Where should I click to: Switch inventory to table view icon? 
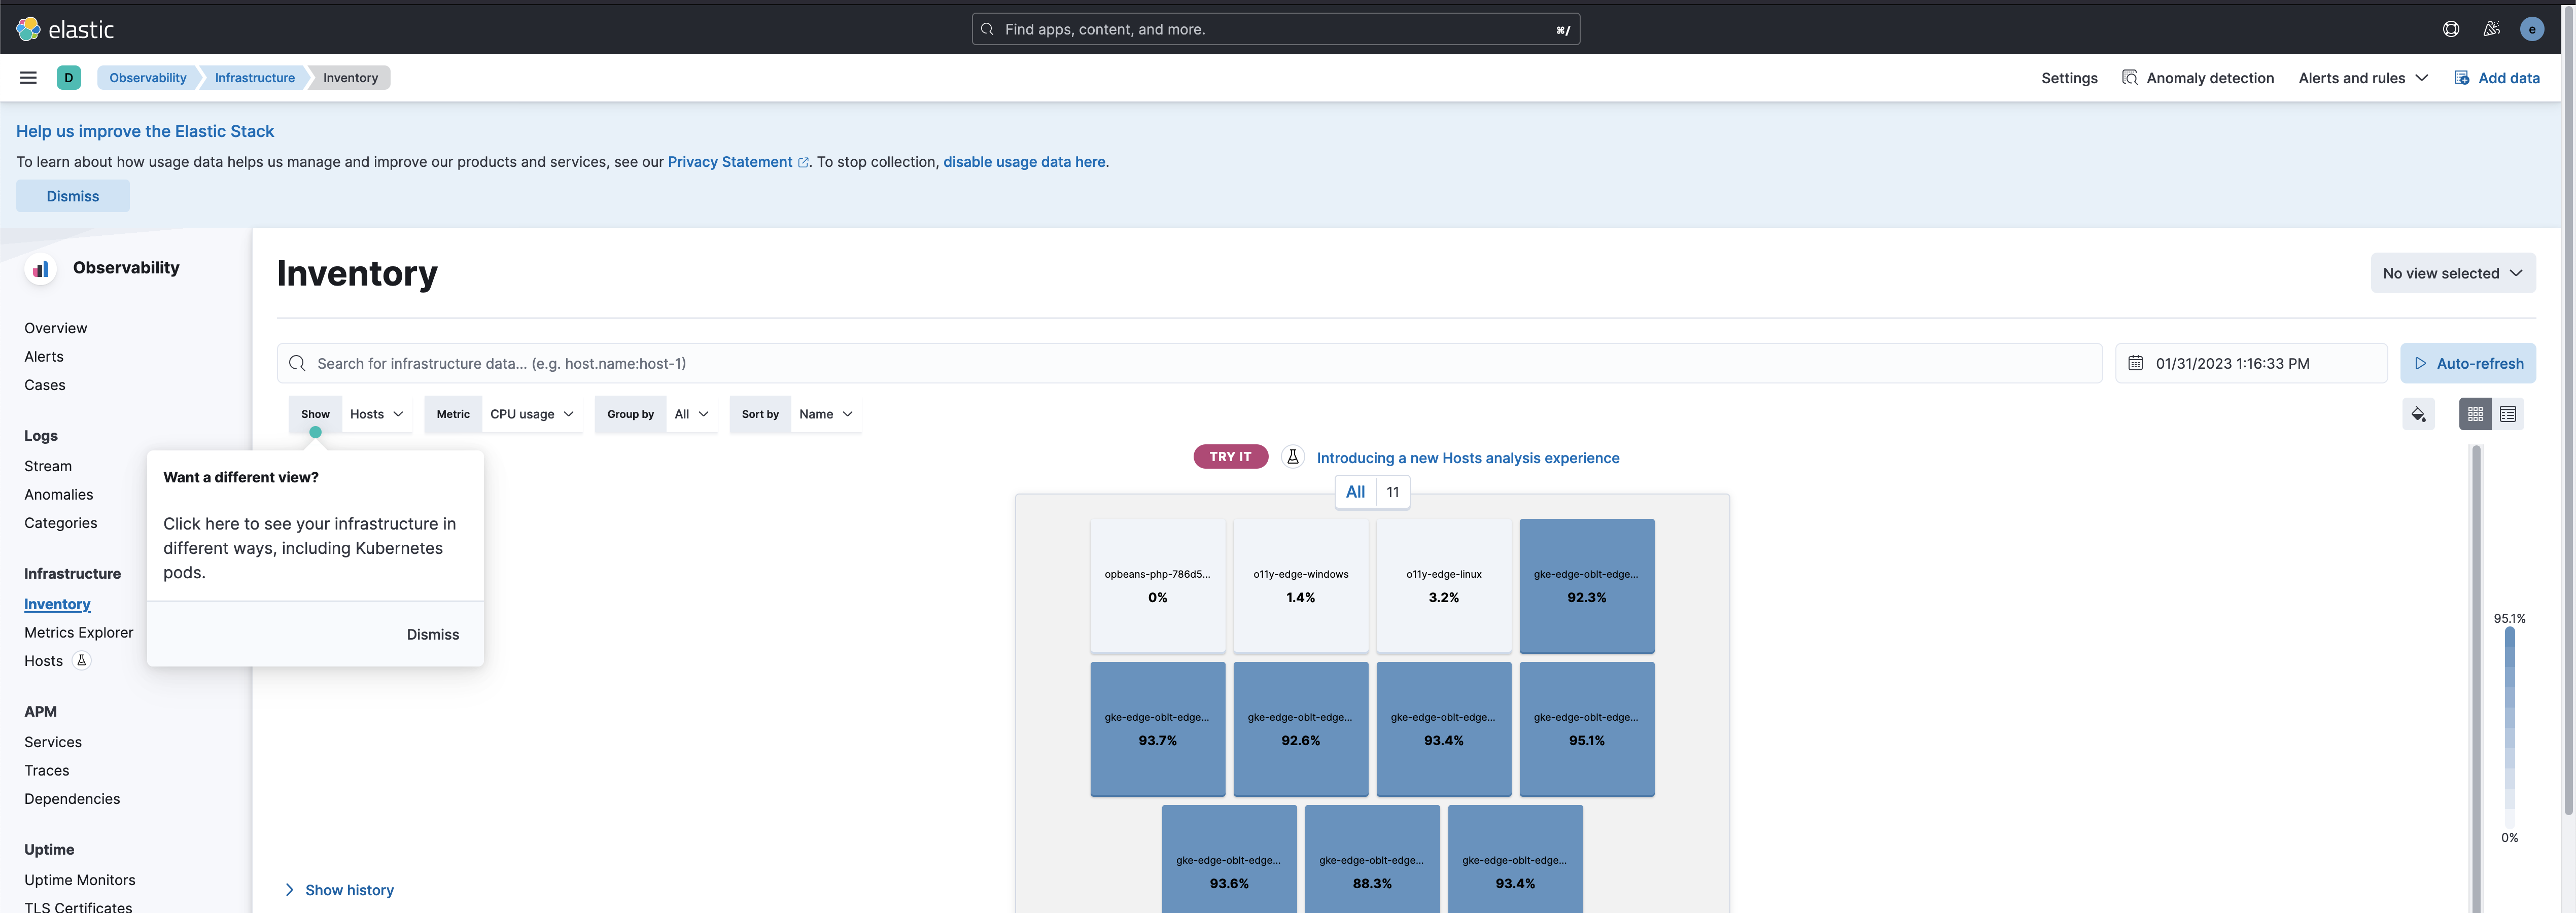coord(2508,413)
